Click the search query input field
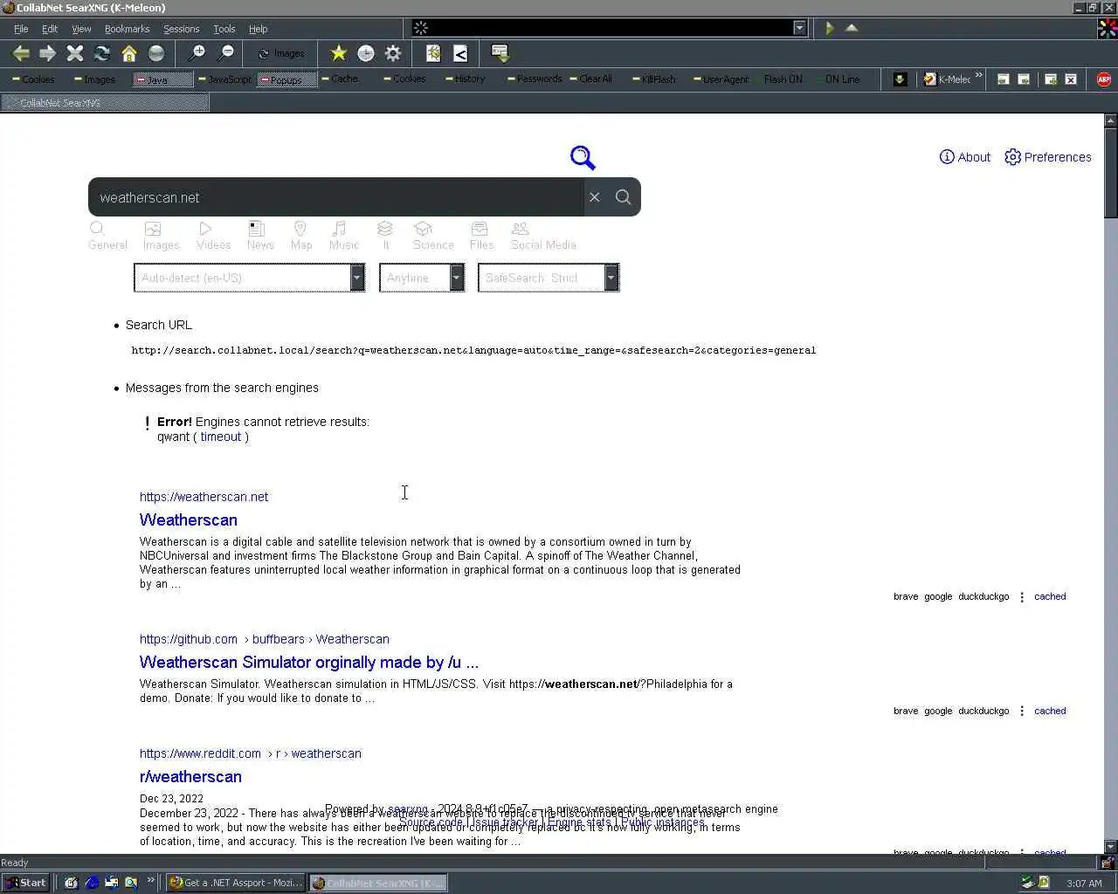The width and height of the screenshot is (1118, 894). click(x=336, y=197)
